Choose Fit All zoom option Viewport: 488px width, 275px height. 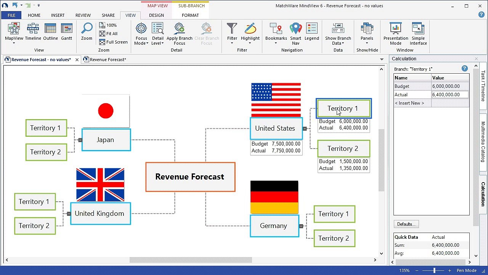pos(108,34)
